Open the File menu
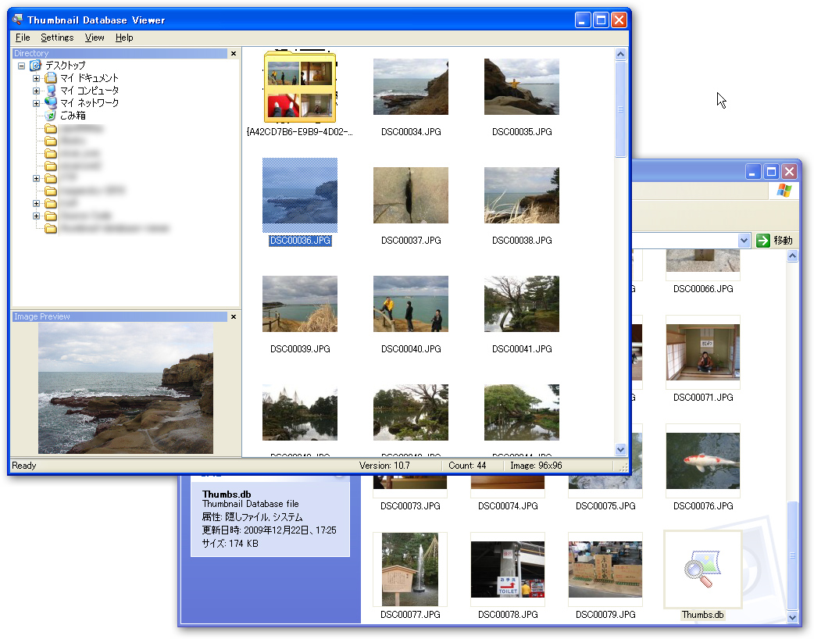Screen dimensions: 814x639 coord(23,37)
